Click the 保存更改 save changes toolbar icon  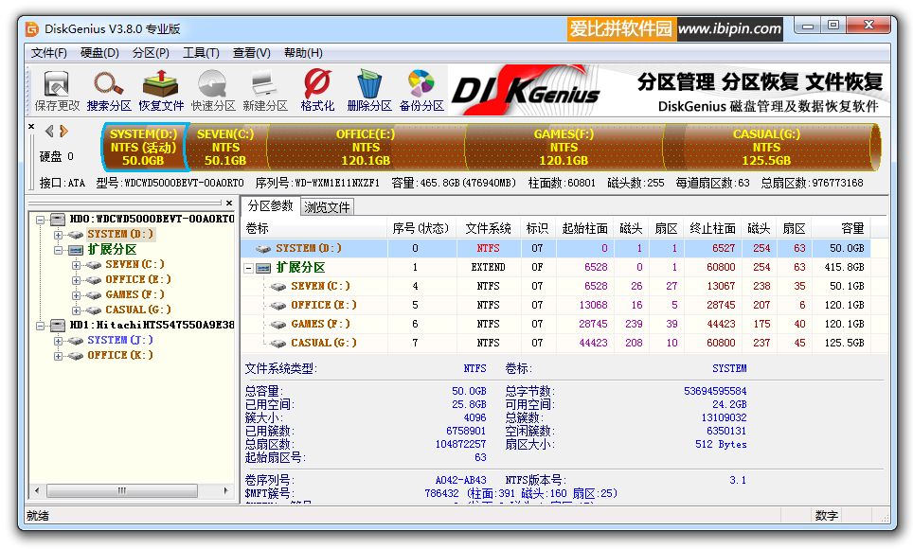click(57, 91)
